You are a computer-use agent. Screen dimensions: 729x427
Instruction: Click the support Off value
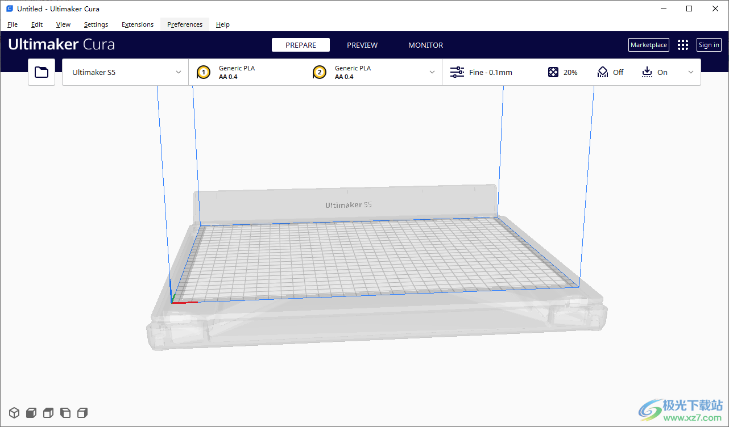(618, 72)
